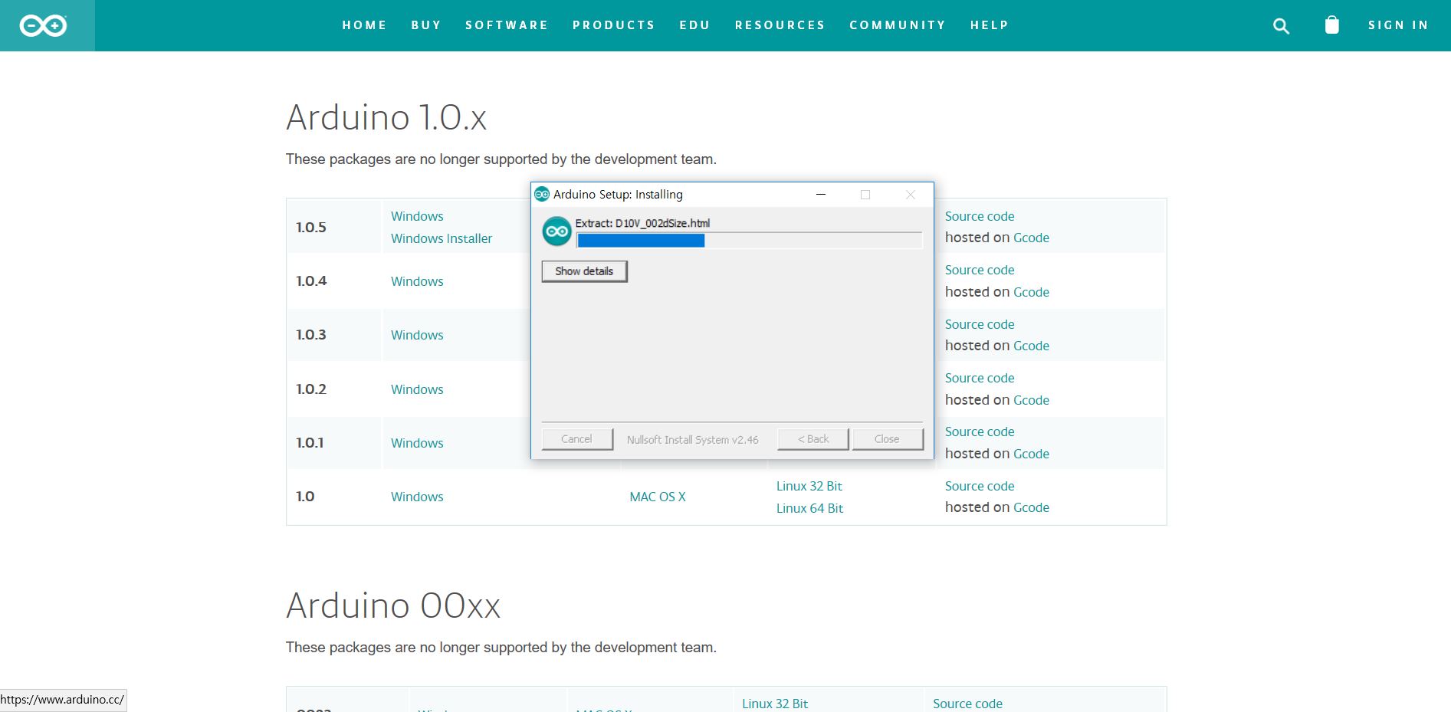The height and width of the screenshot is (712, 1451).
Task: Open the RESOURCES menu
Action: 780,25
